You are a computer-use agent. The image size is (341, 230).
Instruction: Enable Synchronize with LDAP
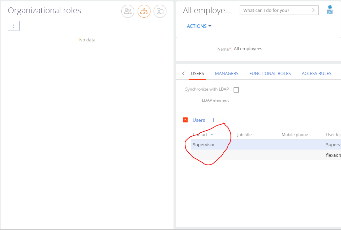[236, 90]
